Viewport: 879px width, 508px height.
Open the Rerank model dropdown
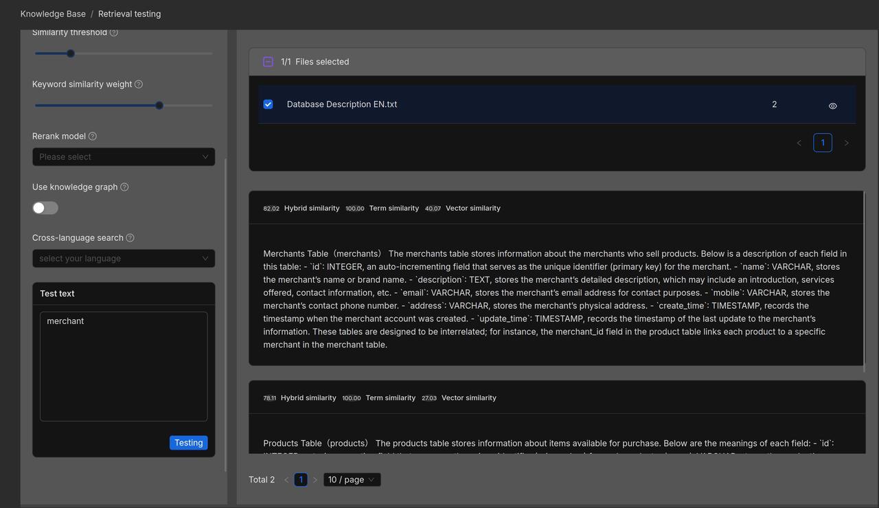click(124, 157)
